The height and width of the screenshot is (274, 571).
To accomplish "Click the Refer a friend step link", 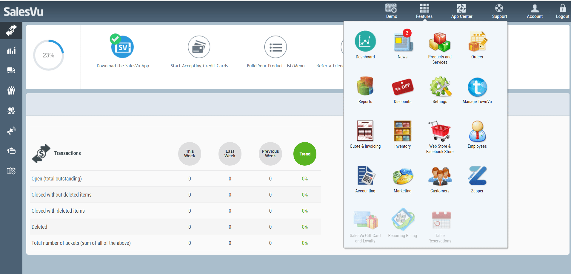I will pos(330,66).
